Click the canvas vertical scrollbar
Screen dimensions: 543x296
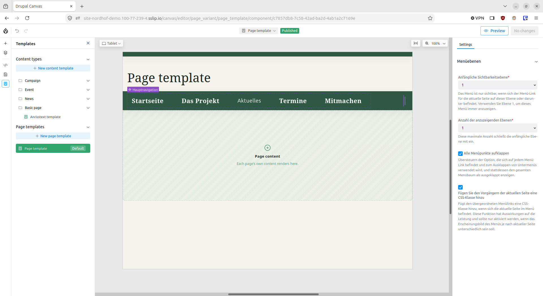coord(451,167)
